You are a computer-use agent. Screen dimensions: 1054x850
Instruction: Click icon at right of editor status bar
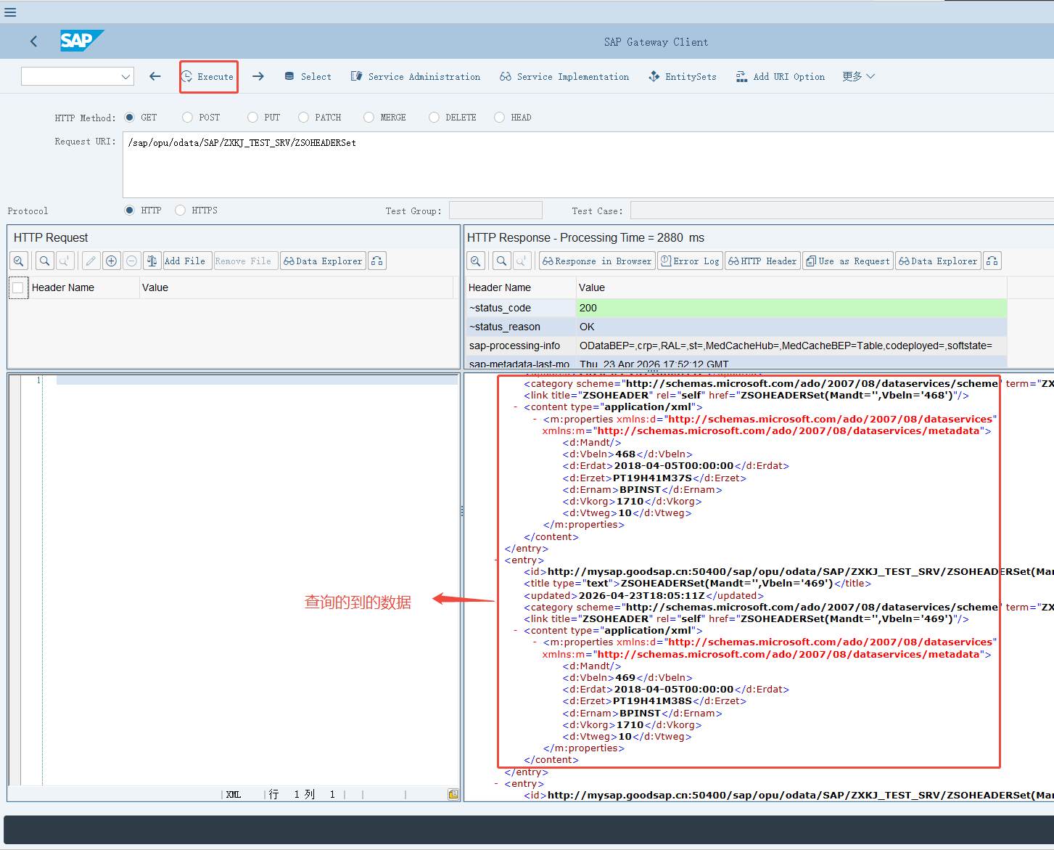click(x=453, y=795)
